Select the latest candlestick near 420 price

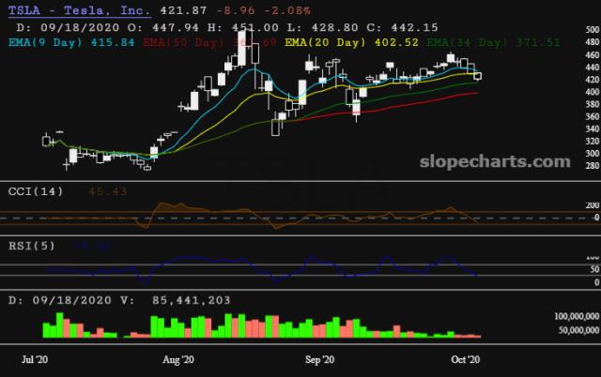[478, 76]
